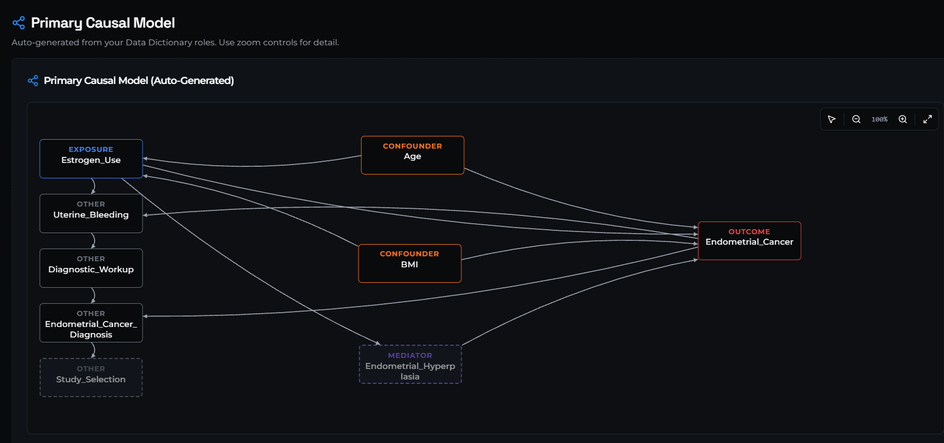Select the dashed Study_Selection node
Screen dimensions: 944x443
pyautogui.click(x=91, y=377)
